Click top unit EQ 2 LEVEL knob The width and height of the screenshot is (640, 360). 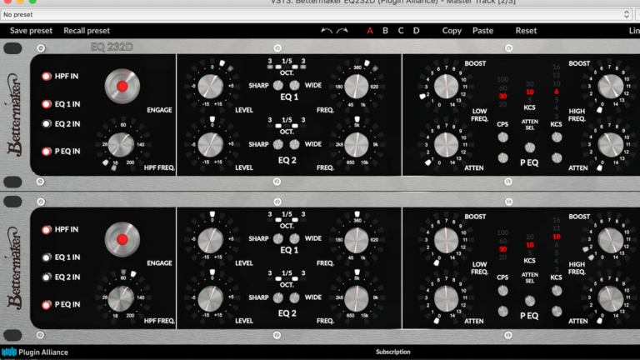211,144
